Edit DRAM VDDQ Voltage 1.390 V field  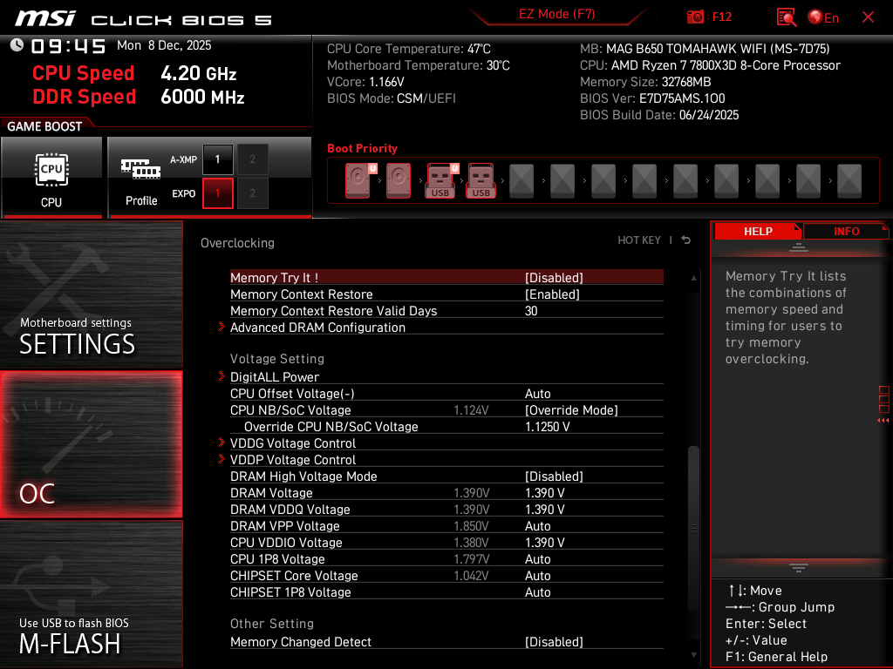click(x=544, y=509)
